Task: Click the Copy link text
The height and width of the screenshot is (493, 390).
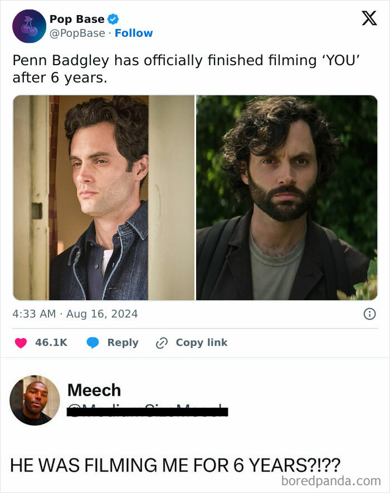Action: 202,343
